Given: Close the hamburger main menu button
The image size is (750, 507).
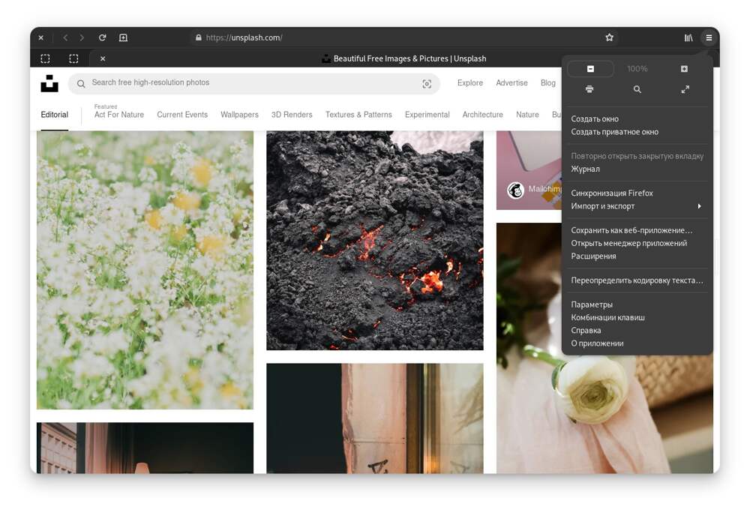Looking at the screenshot, I should pos(709,37).
